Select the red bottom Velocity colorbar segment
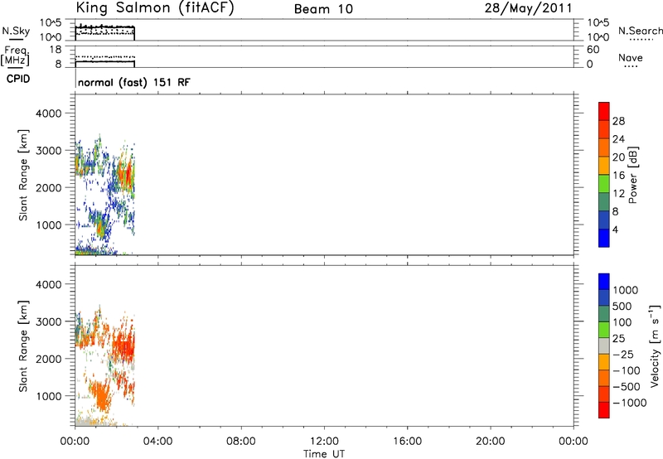 pos(604,410)
